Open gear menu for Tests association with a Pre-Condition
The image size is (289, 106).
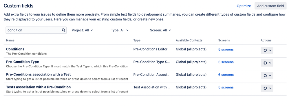[x=267, y=88]
